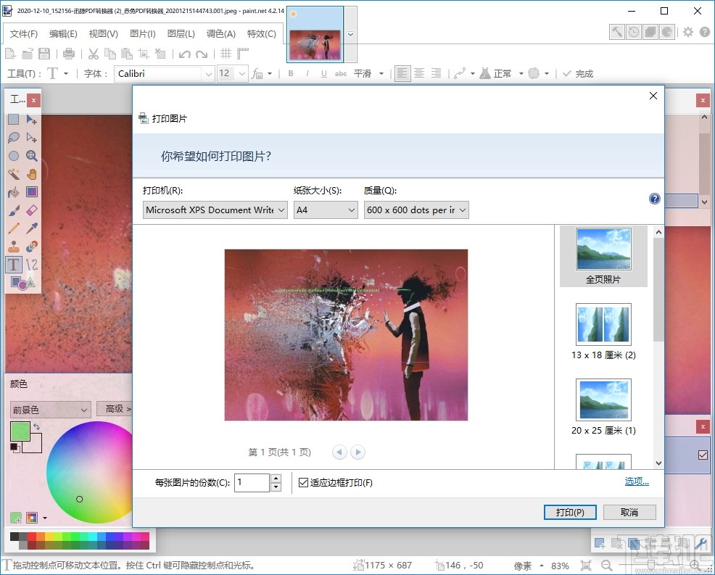The image size is (715, 575).
Task: Open the A4 paper size dropdown
Action: tap(326, 210)
